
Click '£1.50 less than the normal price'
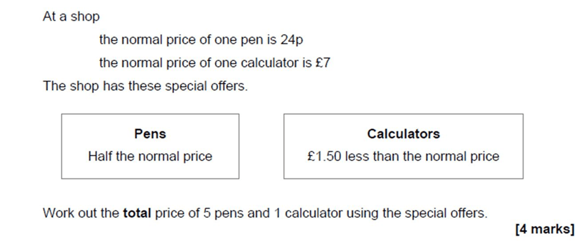tap(403, 157)
